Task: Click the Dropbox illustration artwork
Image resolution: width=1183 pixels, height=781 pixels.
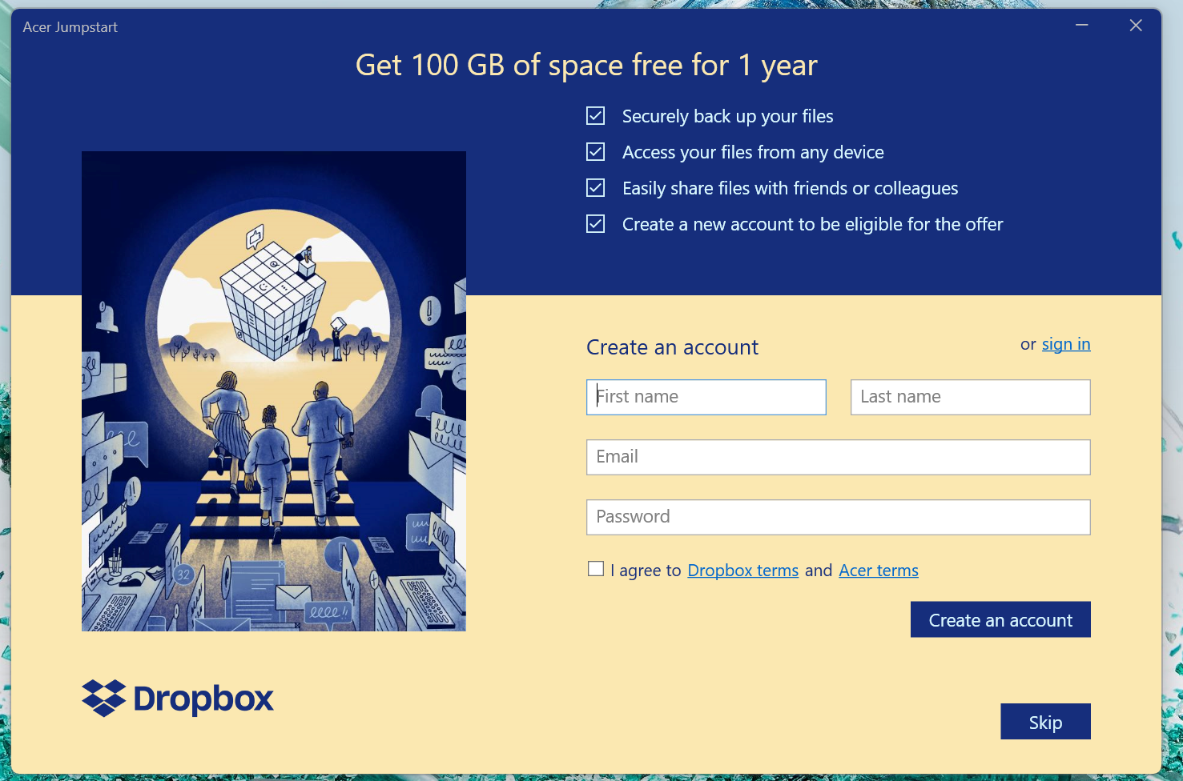Action: coord(274,391)
